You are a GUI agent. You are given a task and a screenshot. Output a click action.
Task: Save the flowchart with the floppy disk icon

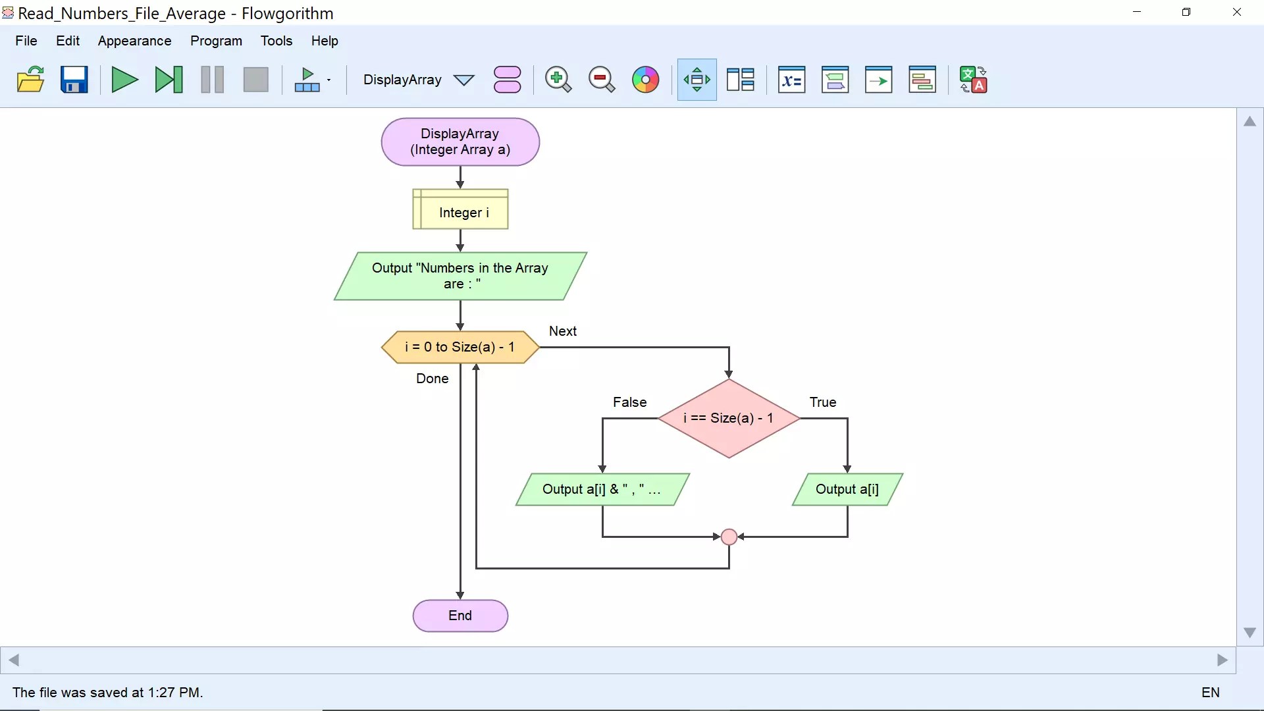[74, 80]
